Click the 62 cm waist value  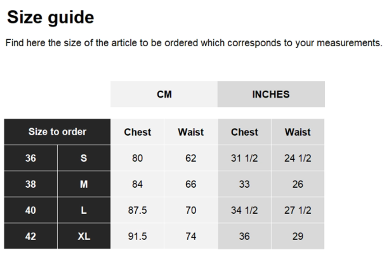tap(191, 158)
